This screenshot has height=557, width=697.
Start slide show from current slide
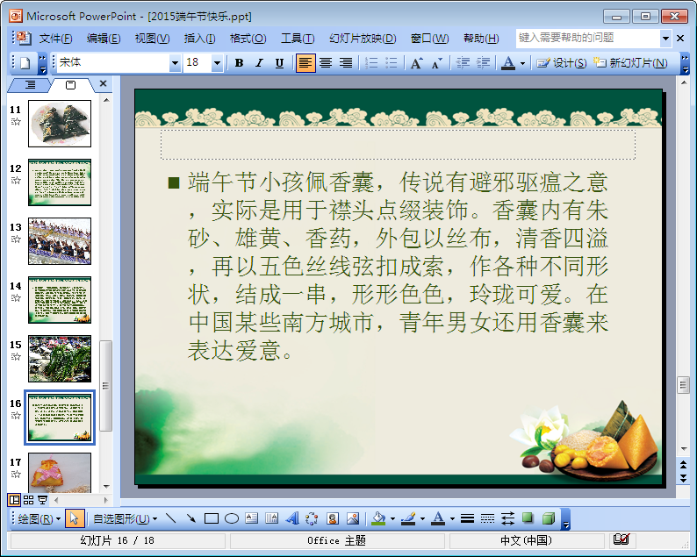[43, 500]
